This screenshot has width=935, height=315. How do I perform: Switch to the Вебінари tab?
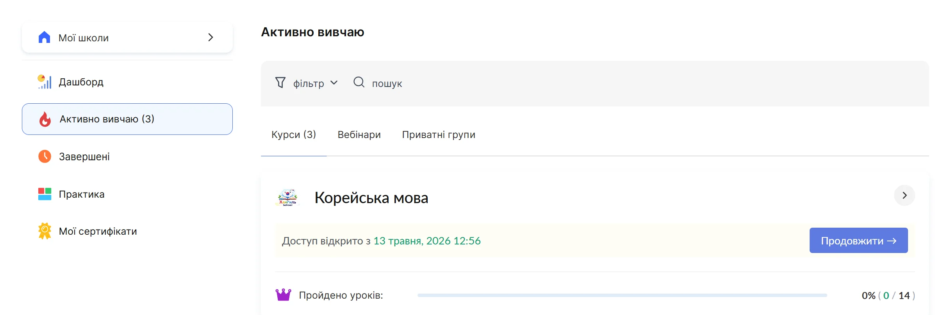point(359,134)
